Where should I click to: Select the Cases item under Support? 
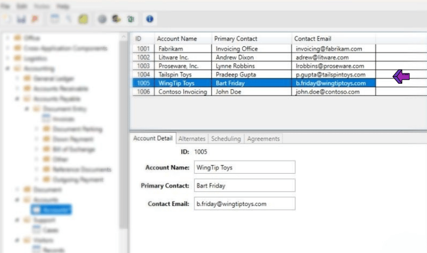tap(50, 230)
